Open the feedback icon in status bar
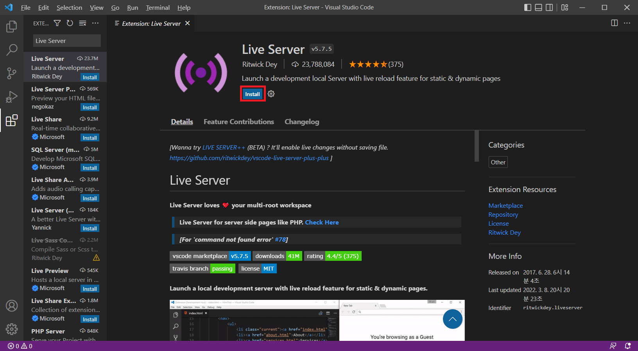The height and width of the screenshot is (351, 638). click(613, 346)
